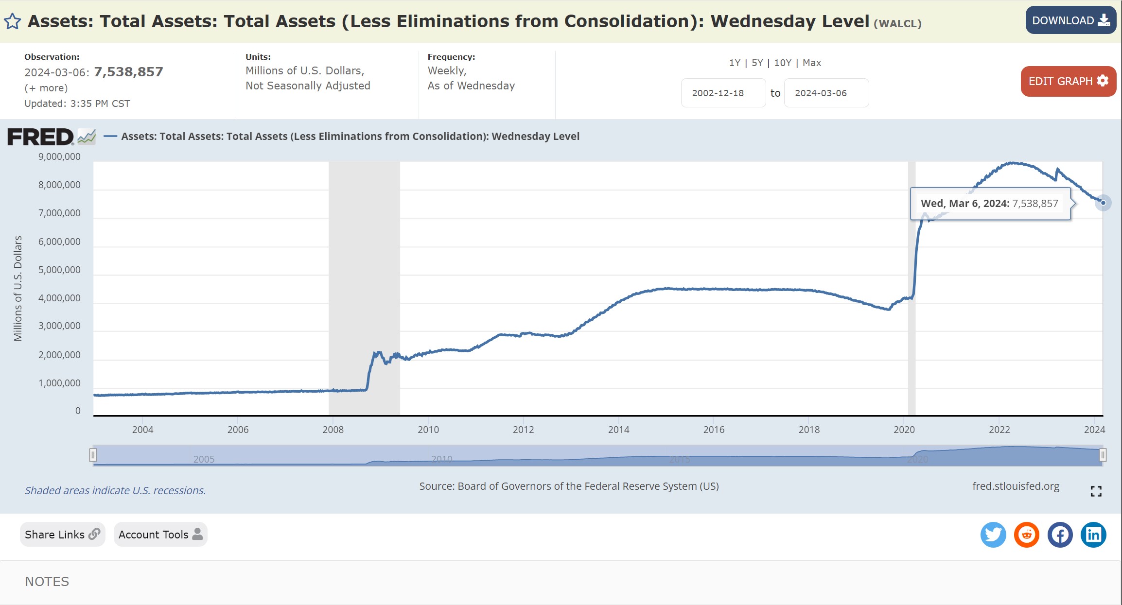Screen dimensions: 1122x605
Task: Click the y-axis title Millions of U.S. Dollars
Action: [18, 289]
